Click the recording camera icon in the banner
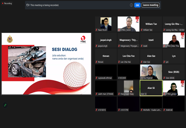 tap(28, 5)
